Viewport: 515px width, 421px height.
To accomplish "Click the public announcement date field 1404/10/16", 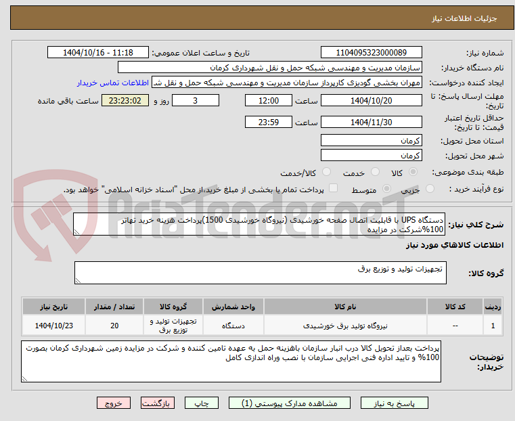I will (x=98, y=53).
